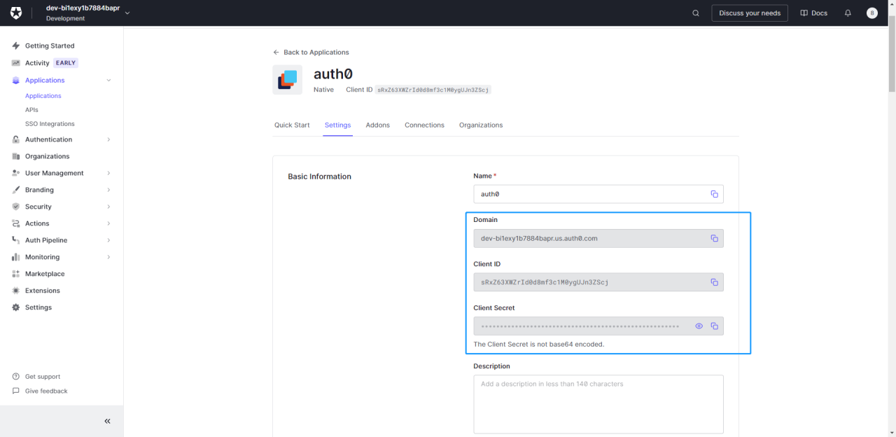Copy the application Name field value
896x437 pixels.
click(x=714, y=194)
